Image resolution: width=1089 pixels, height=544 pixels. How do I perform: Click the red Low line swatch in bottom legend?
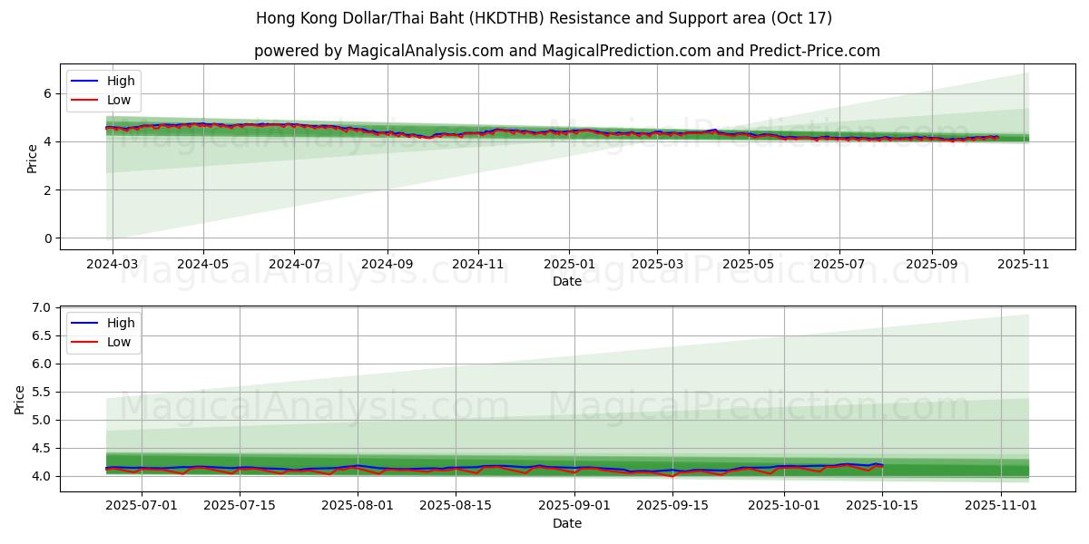86,342
